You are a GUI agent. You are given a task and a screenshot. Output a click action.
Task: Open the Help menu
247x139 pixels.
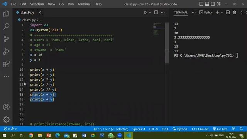pos(98,4)
